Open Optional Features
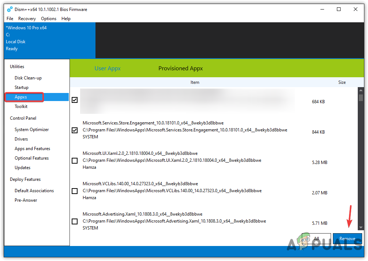The image size is (368, 261). pyautogui.click(x=31, y=158)
